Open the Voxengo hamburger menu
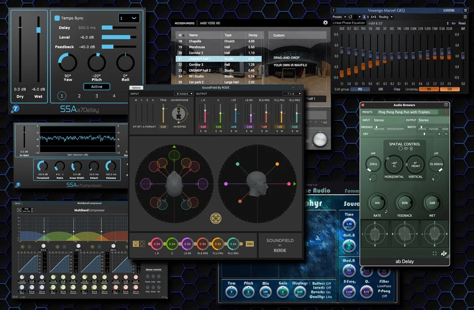The height and width of the screenshot is (310, 474). pos(465,17)
